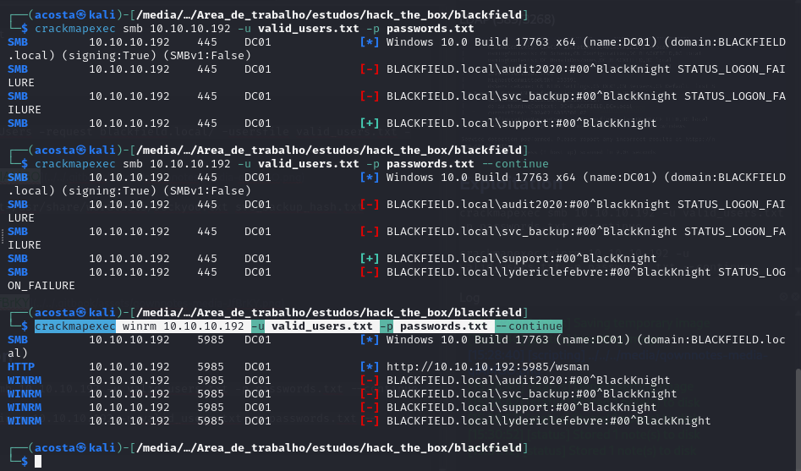The width and height of the screenshot is (801, 471).
Task: Select the word winrm in the highlighted command
Action: click(140, 326)
